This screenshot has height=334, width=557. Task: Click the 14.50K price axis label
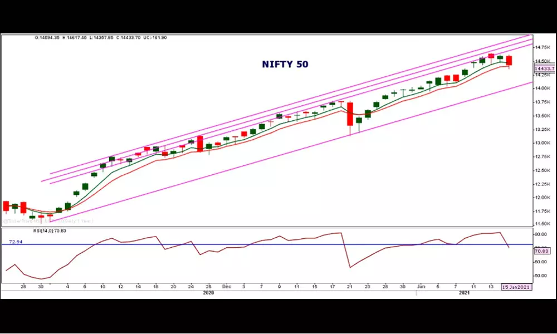pos(544,61)
